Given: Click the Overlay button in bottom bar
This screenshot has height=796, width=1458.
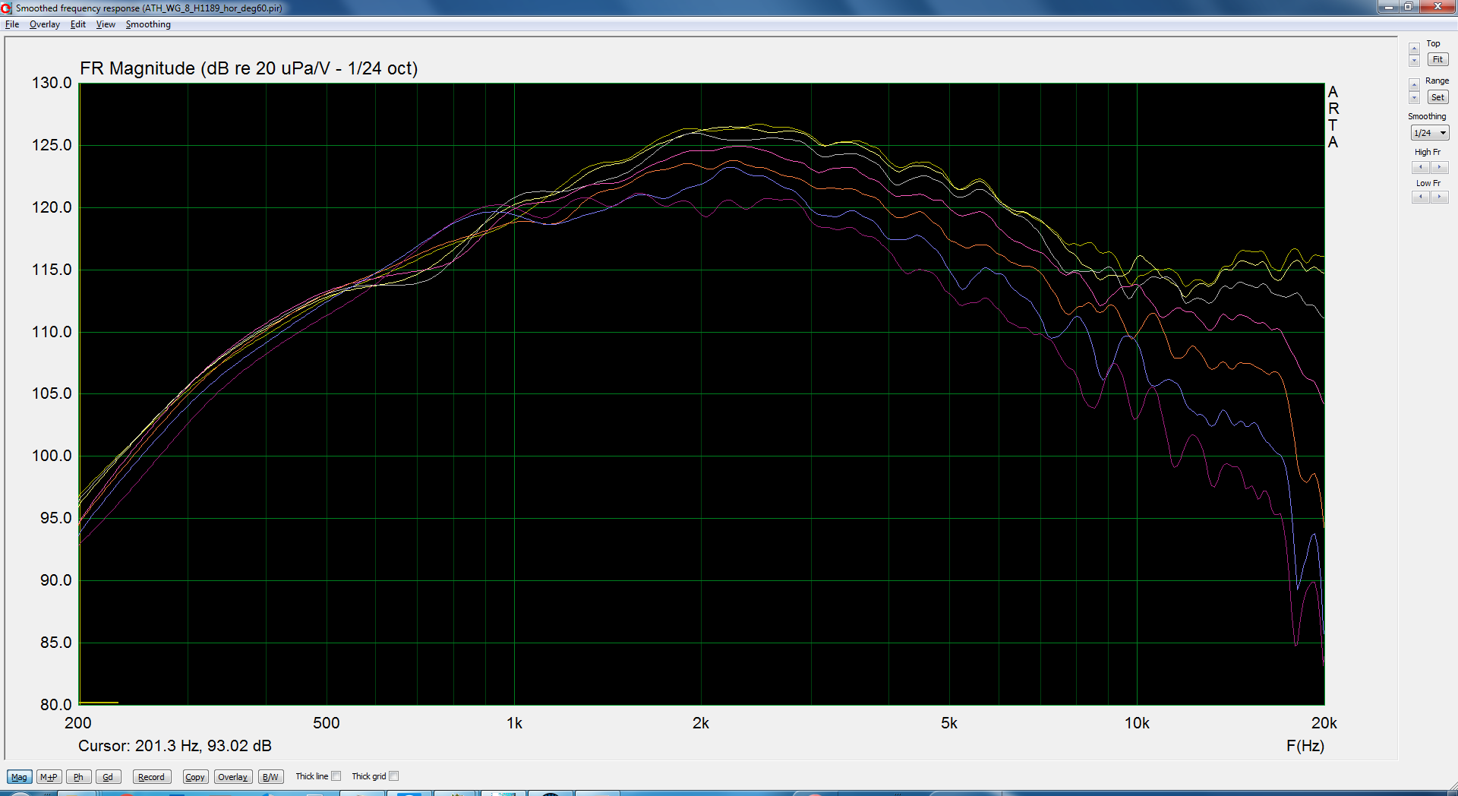Looking at the screenshot, I should point(233,777).
